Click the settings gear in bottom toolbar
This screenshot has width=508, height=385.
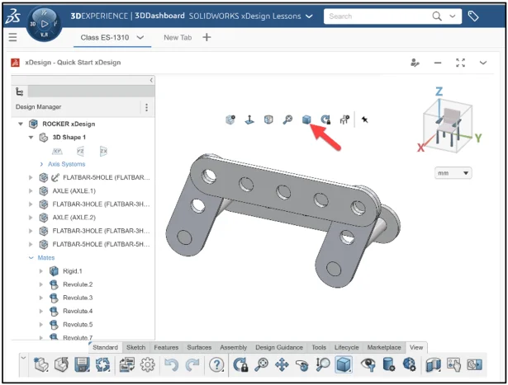click(x=149, y=365)
